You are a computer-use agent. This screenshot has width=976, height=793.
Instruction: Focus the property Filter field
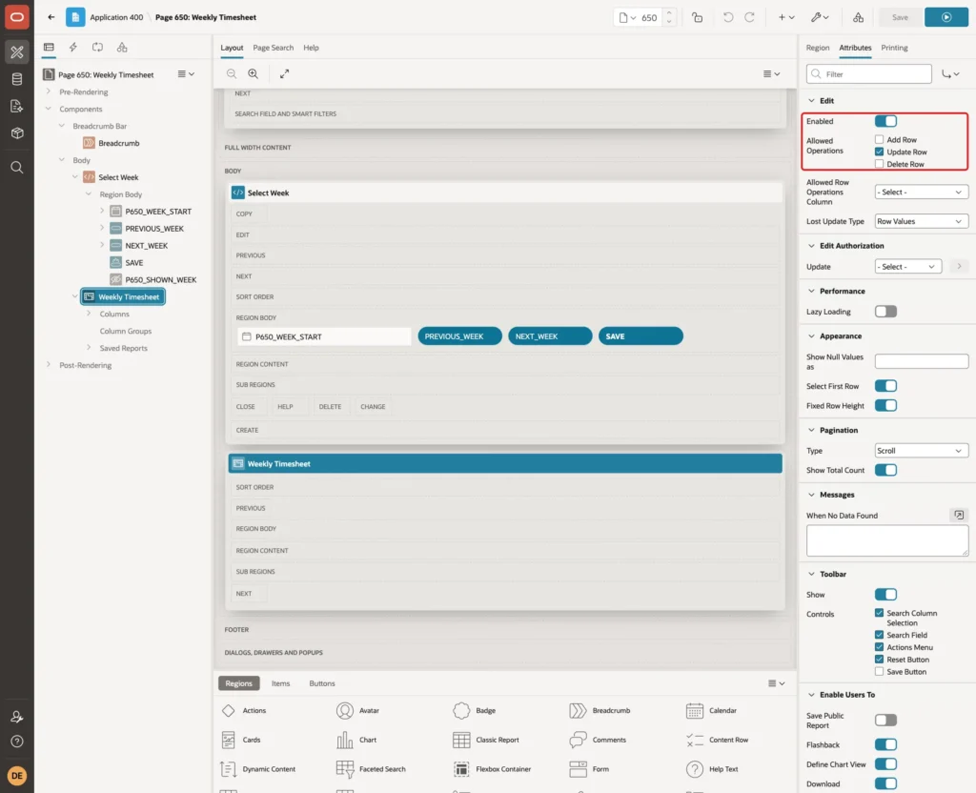tap(869, 74)
